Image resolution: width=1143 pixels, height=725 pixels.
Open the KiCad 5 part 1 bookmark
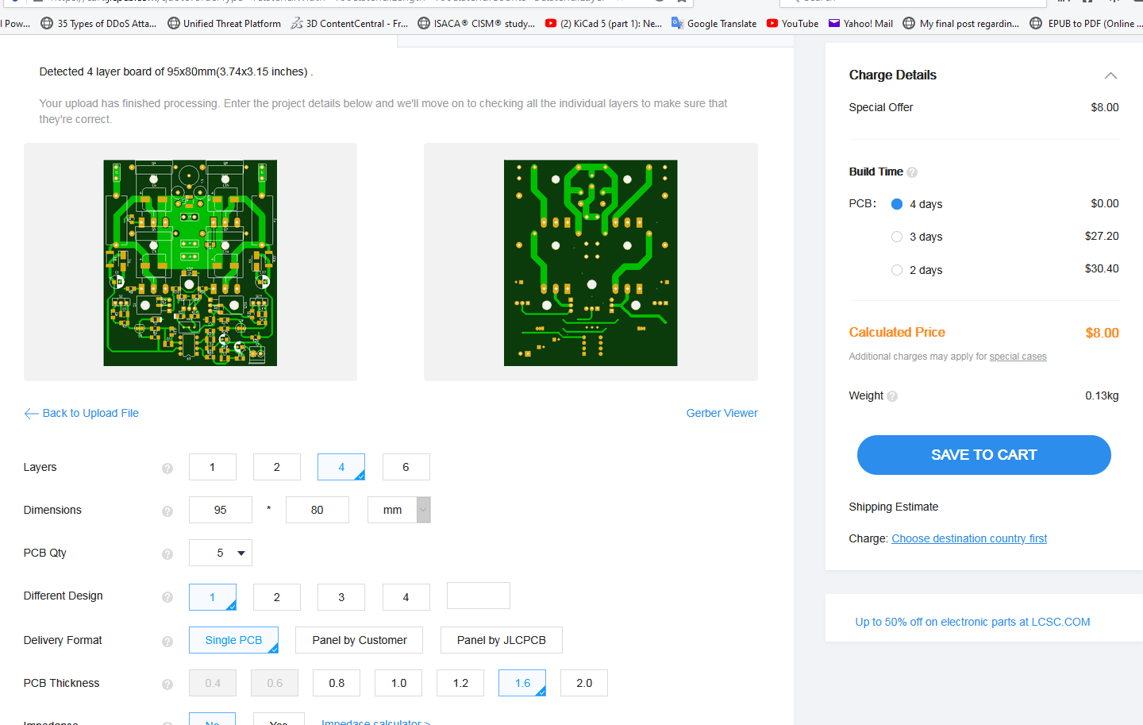tap(603, 24)
